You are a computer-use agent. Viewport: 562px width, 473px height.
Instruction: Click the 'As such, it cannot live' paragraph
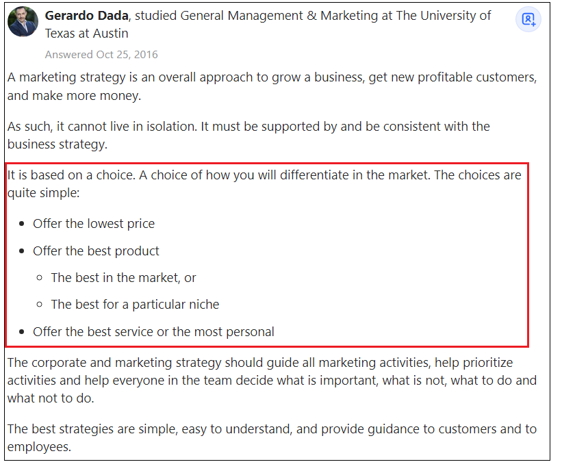pos(248,135)
